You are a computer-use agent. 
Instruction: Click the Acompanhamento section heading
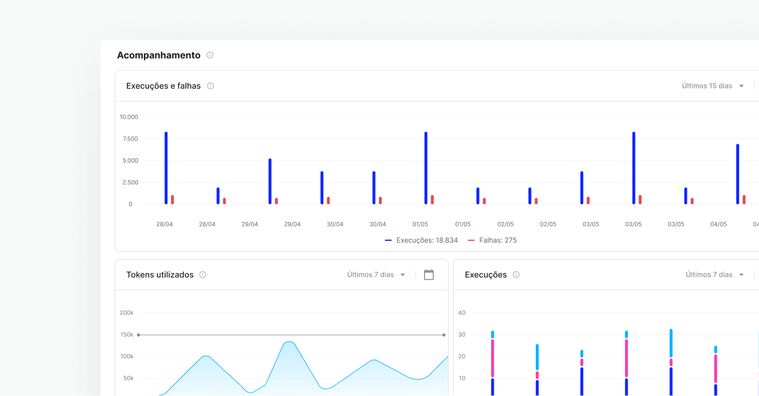coord(159,55)
